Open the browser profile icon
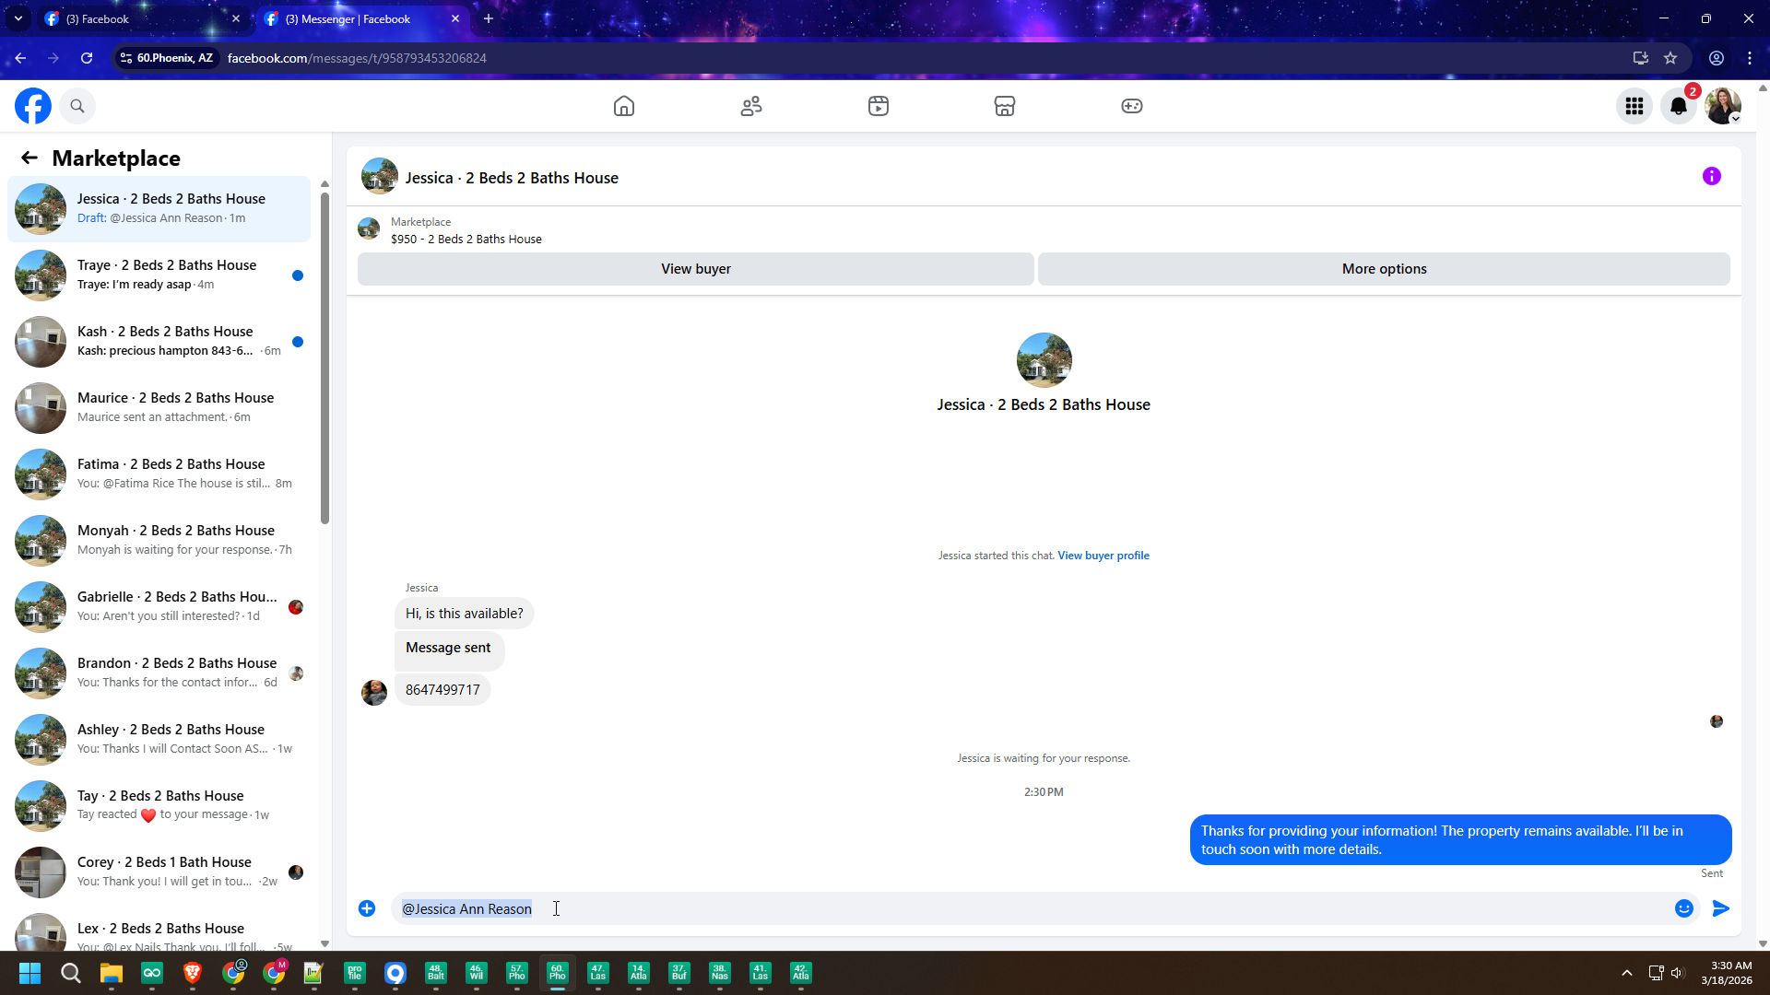The image size is (1770, 995). tap(1717, 58)
